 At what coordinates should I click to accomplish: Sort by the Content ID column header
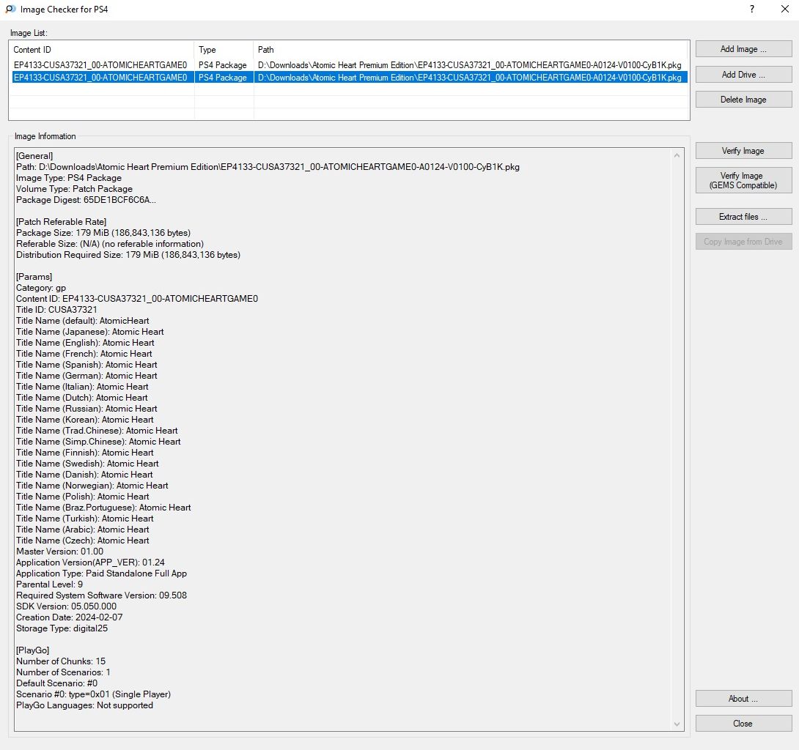coord(102,49)
